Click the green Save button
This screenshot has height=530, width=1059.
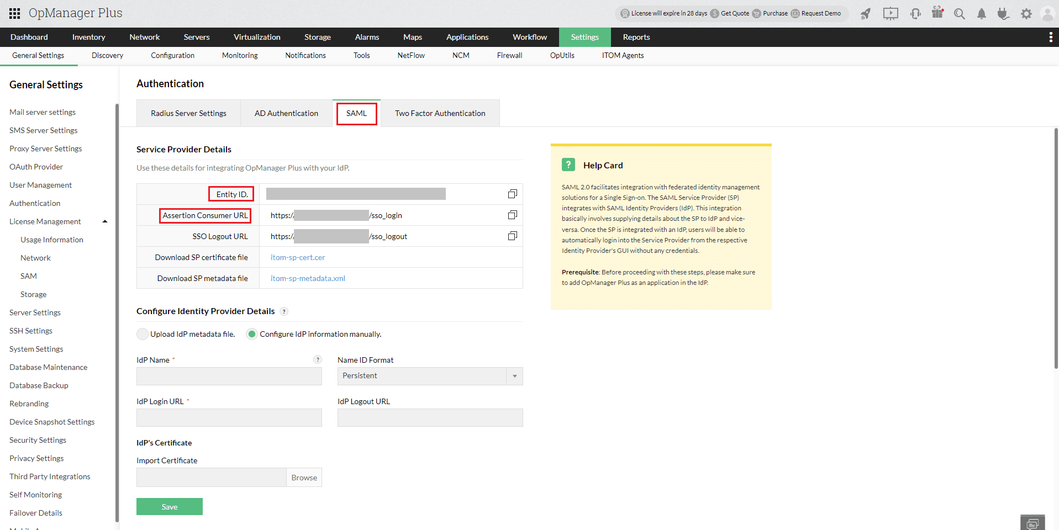170,507
